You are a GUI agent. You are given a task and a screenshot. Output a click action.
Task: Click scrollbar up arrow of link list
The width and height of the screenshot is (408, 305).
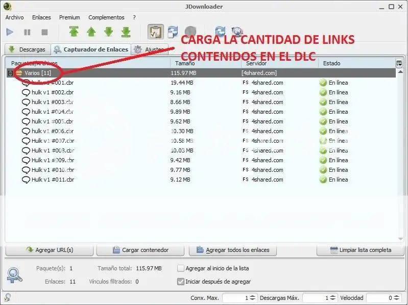point(400,72)
